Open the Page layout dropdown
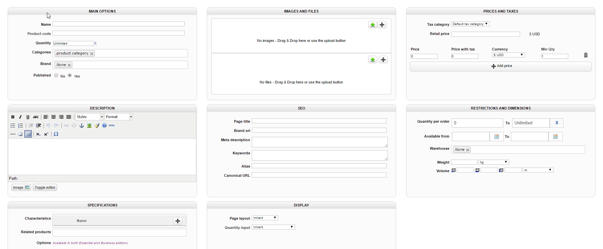Screen dimensions: 603x249 click(265, 218)
